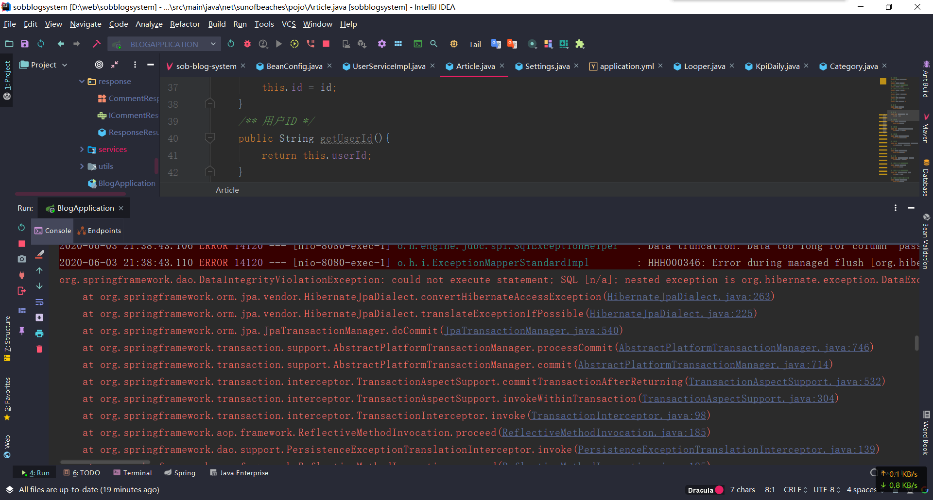Collapse the response folder
933x500 pixels.
(x=82, y=82)
